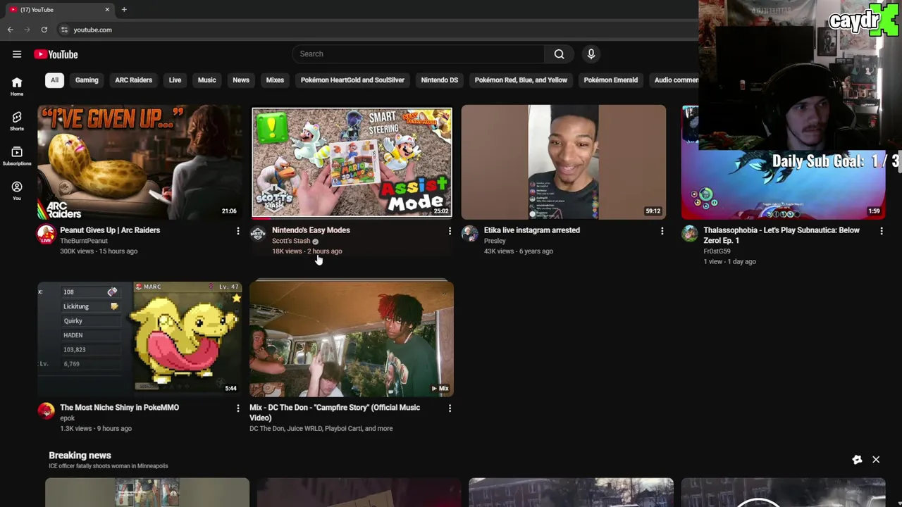The height and width of the screenshot is (507, 902).
Task: Open options menu for Most Niche Shiny video
Action: [238, 408]
